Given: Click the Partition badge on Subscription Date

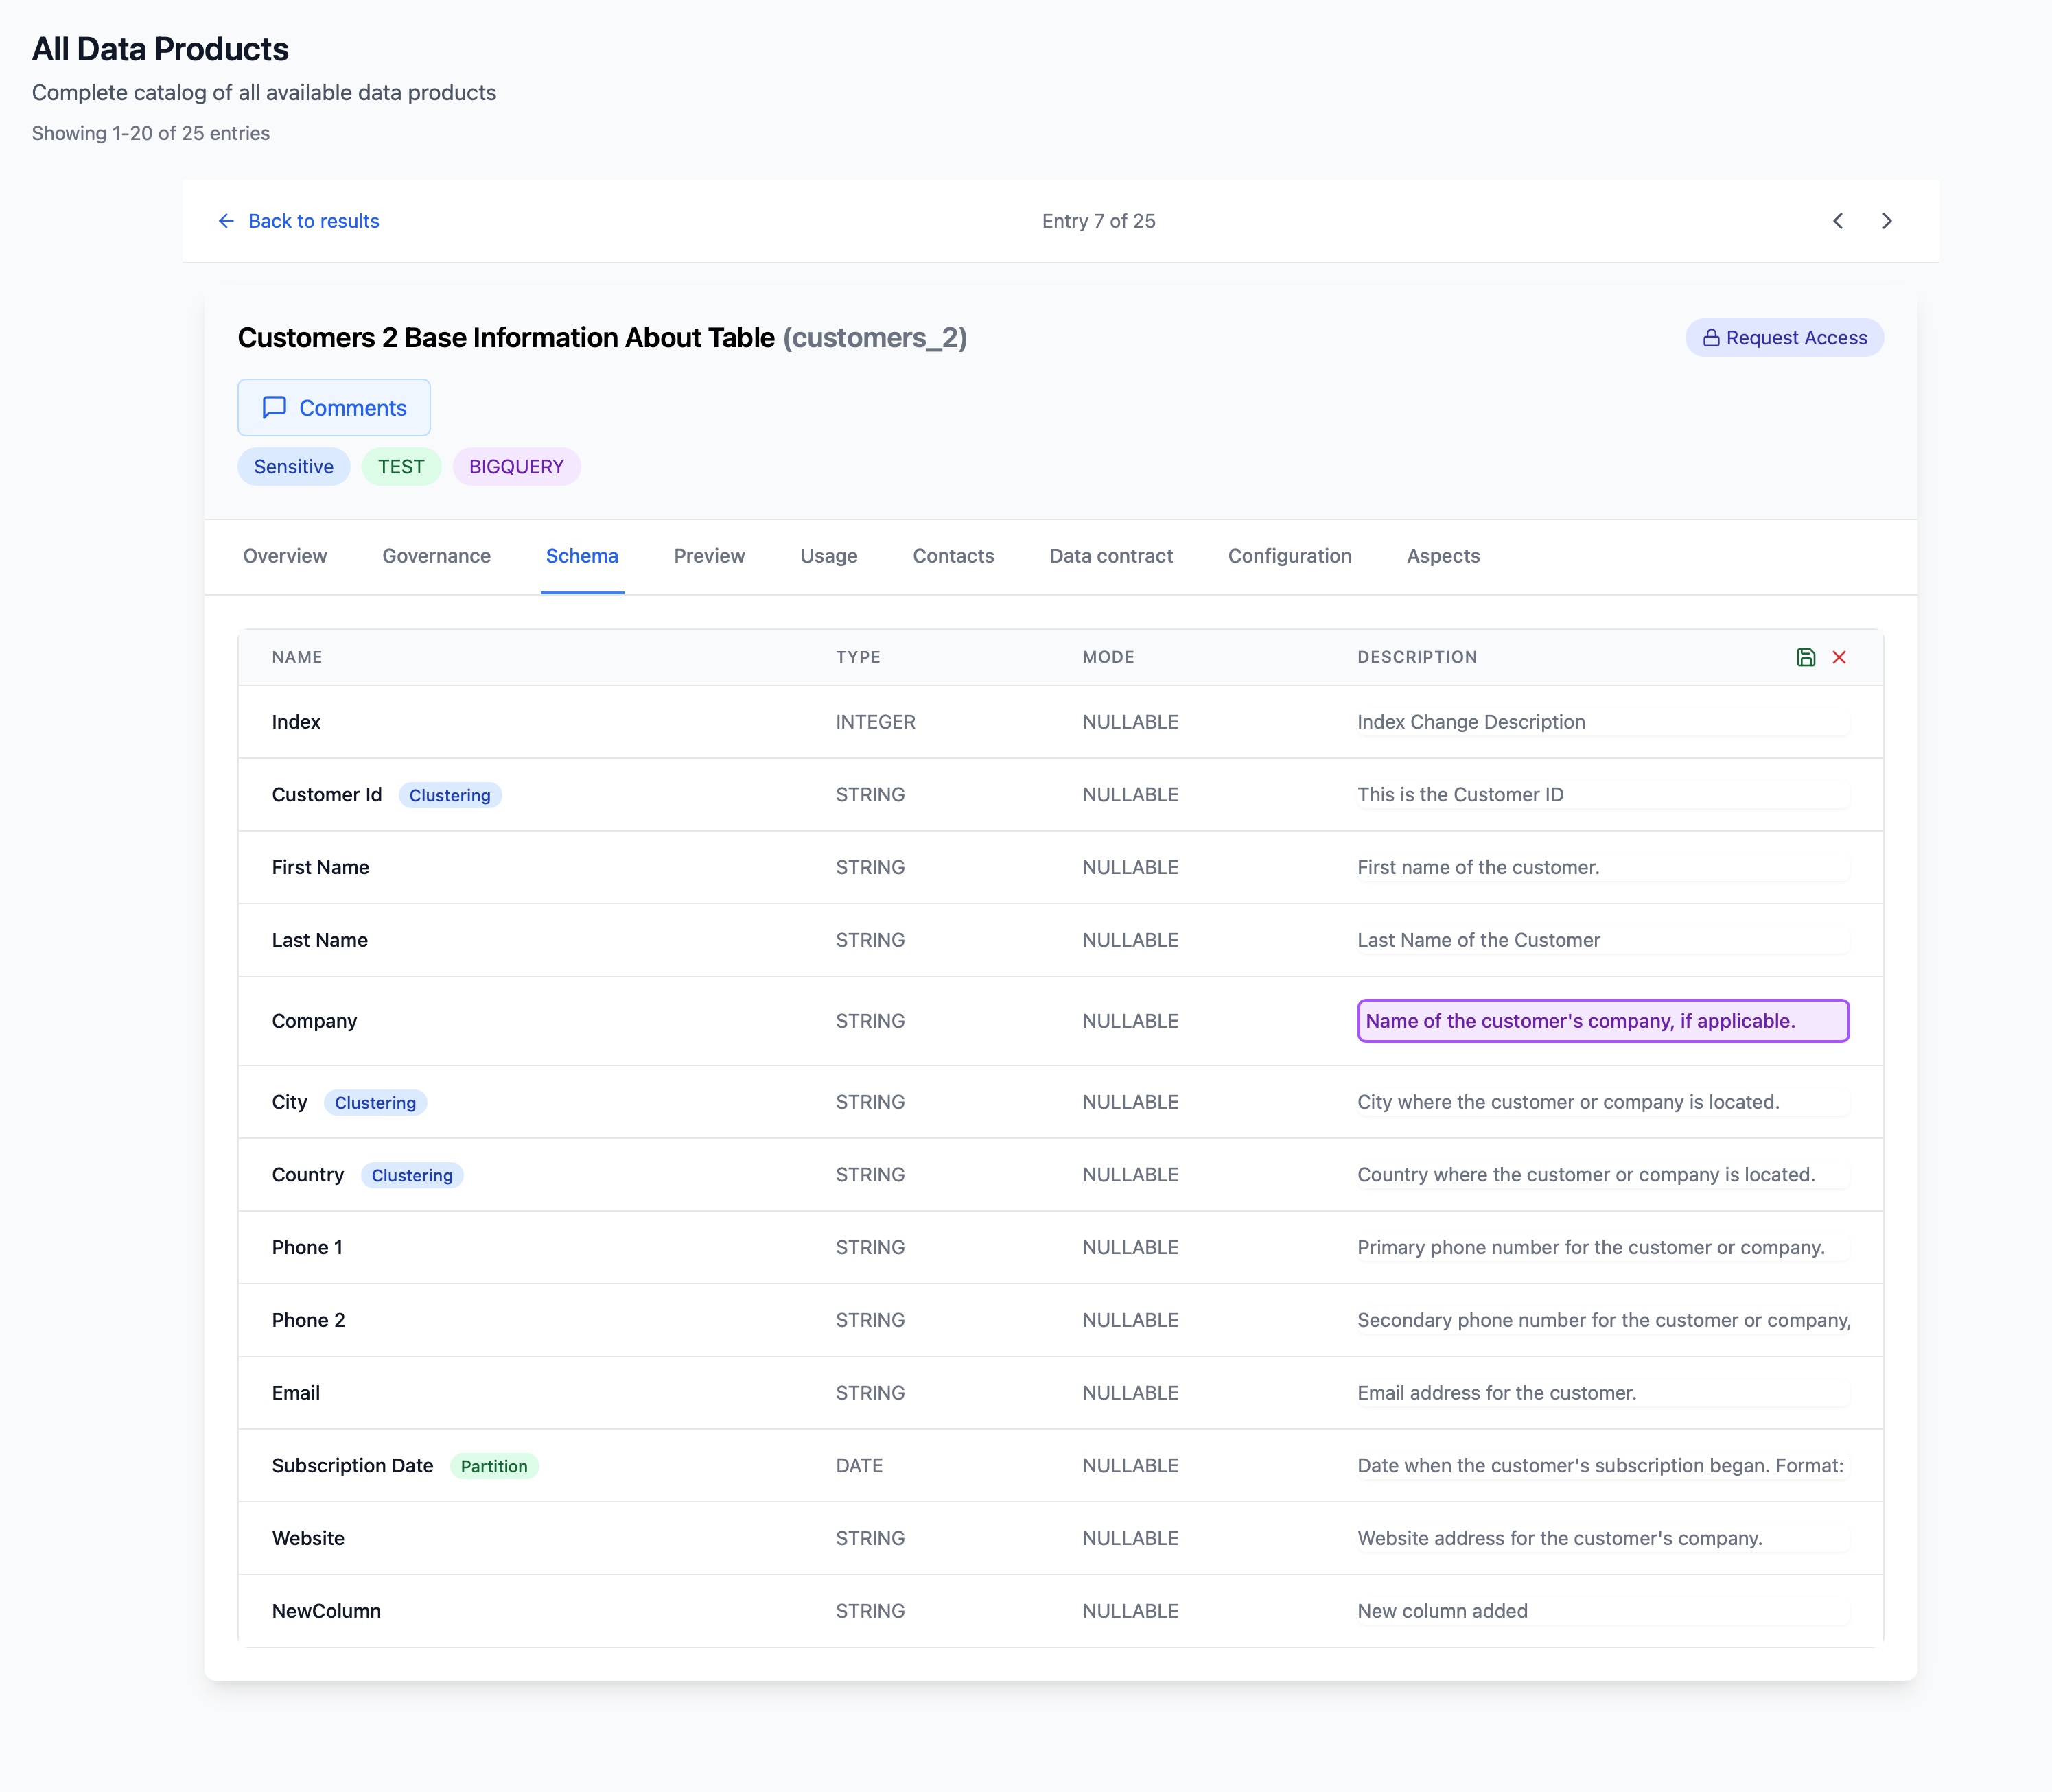Looking at the screenshot, I should point(494,1466).
